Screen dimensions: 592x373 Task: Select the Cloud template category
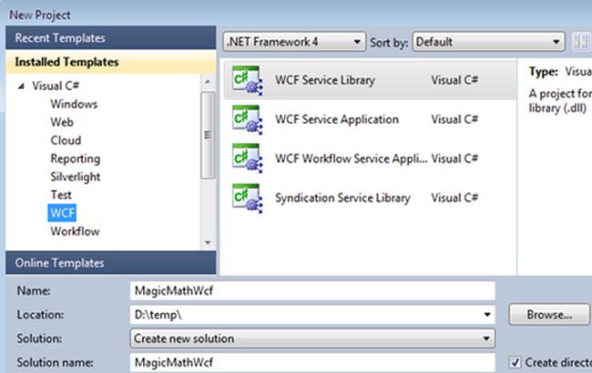pyautogui.click(x=66, y=140)
